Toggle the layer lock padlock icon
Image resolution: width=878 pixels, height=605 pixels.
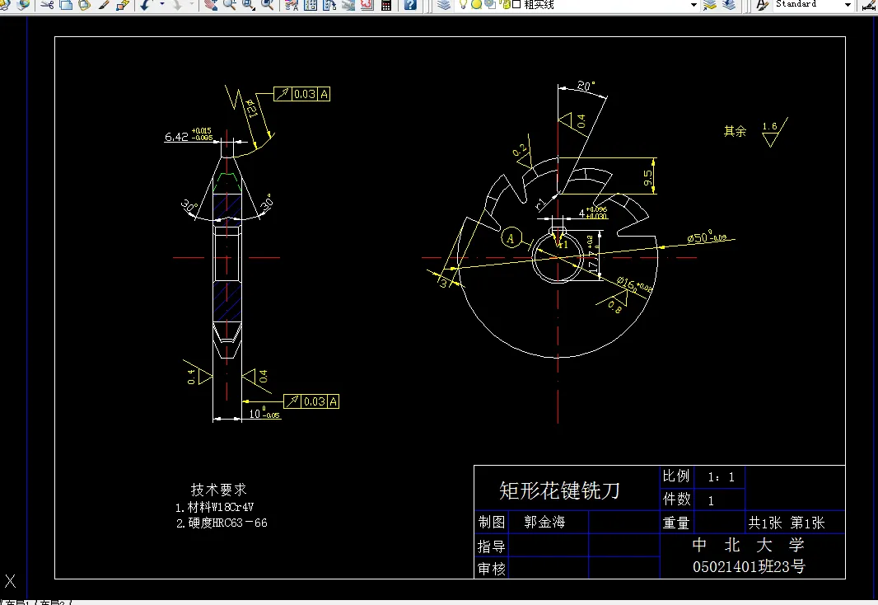point(505,4)
